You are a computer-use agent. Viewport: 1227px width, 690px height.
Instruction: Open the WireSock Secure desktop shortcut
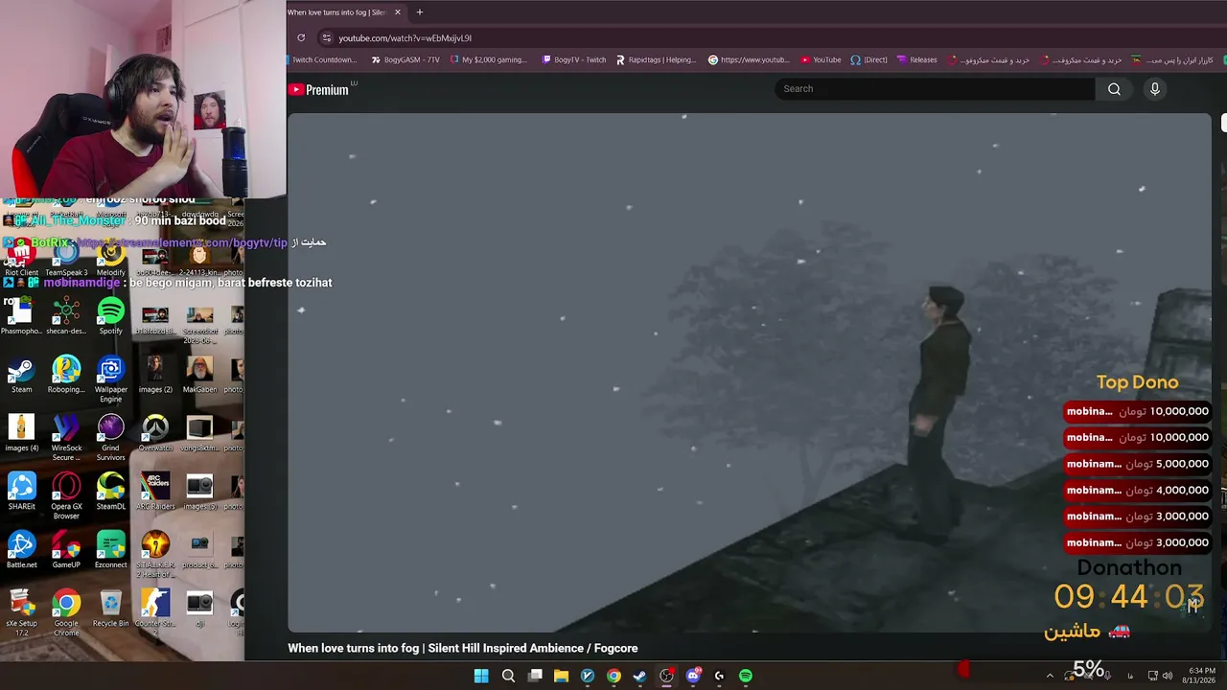[x=66, y=438]
